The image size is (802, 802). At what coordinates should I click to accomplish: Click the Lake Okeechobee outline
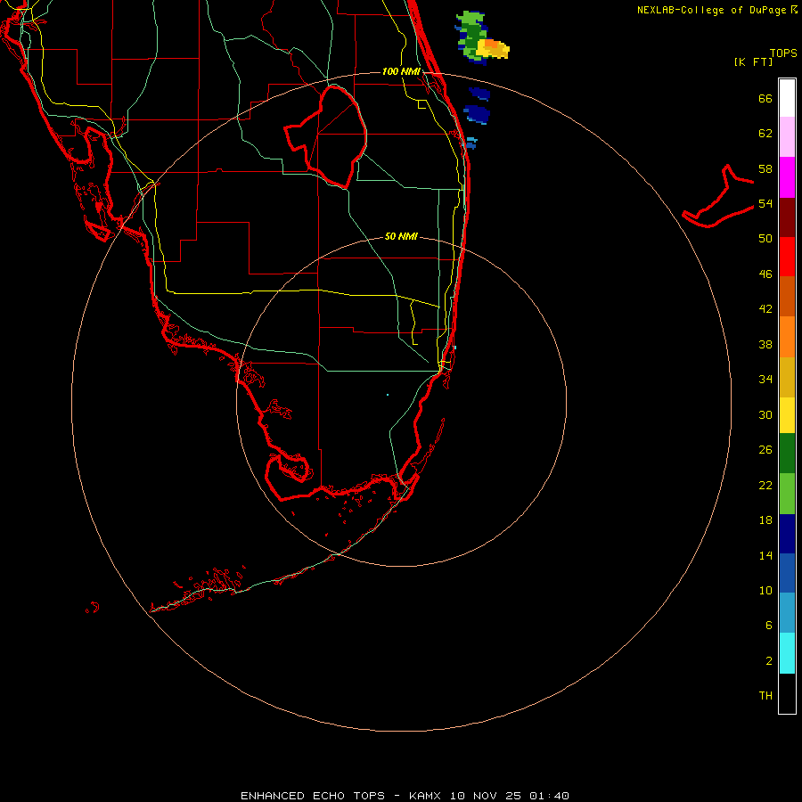(326, 135)
